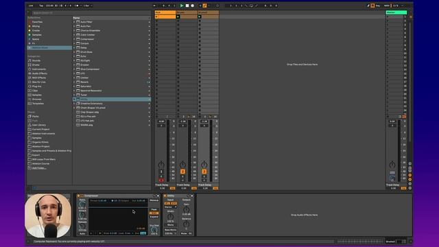Screen dimensions: 439x247
Task: Toggle track 2 activator button
Action: (x=182, y=172)
